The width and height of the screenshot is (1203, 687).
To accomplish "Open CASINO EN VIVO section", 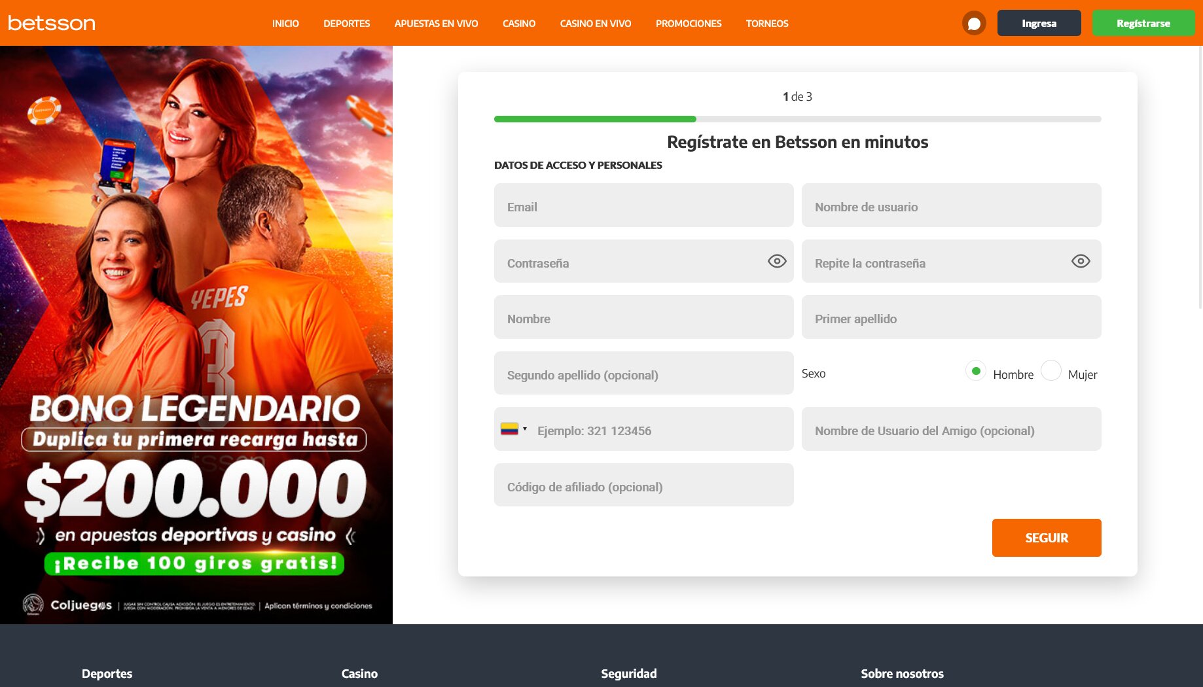I will (596, 24).
